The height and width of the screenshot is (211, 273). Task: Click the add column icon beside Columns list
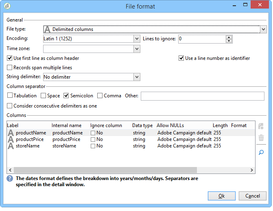pyautogui.click(x=261, y=126)
